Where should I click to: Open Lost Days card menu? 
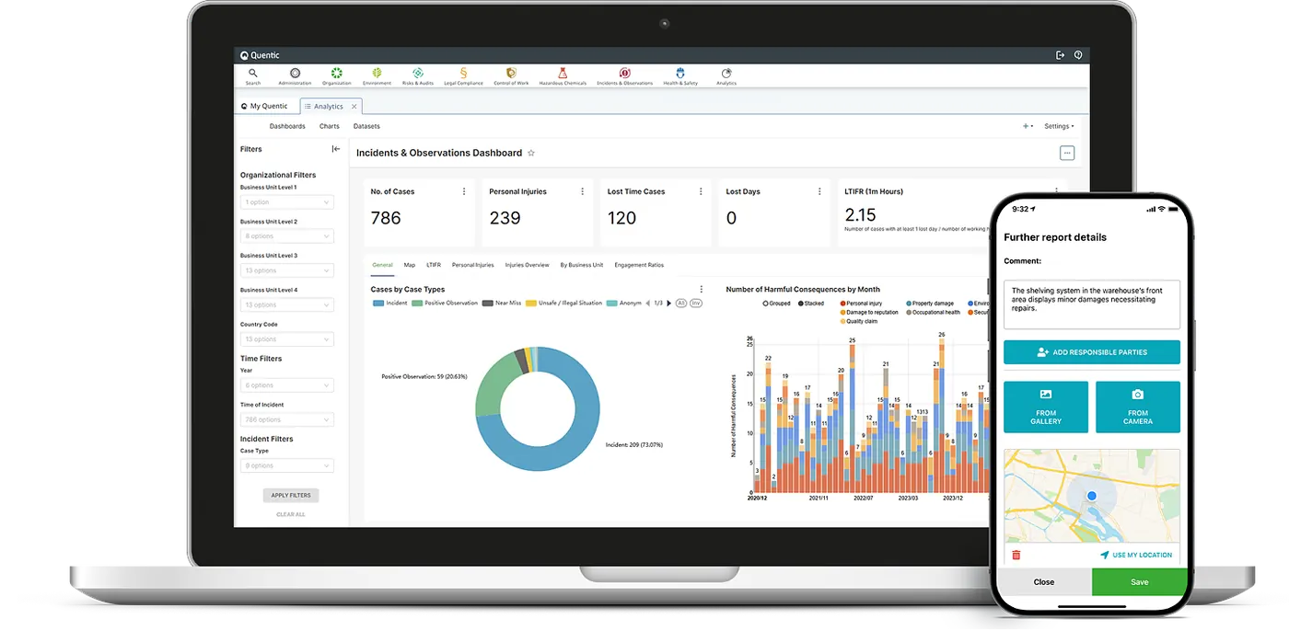(819, 191)
